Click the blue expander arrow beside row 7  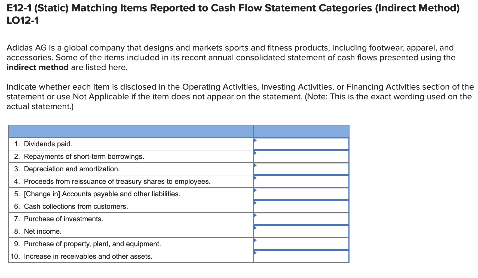255,216
